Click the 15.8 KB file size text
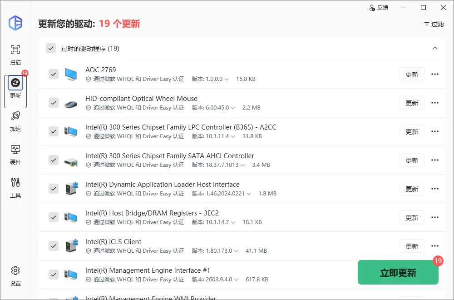Viewport: 454px width, 300px height. 246,79
